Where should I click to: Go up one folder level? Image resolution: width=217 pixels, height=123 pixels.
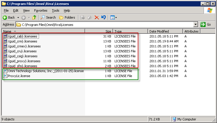pos(34,17)
